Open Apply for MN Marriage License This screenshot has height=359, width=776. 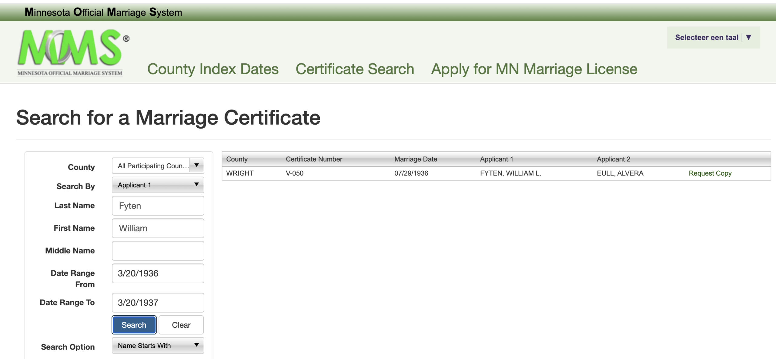pyautogui.click(x=534, y=69)
